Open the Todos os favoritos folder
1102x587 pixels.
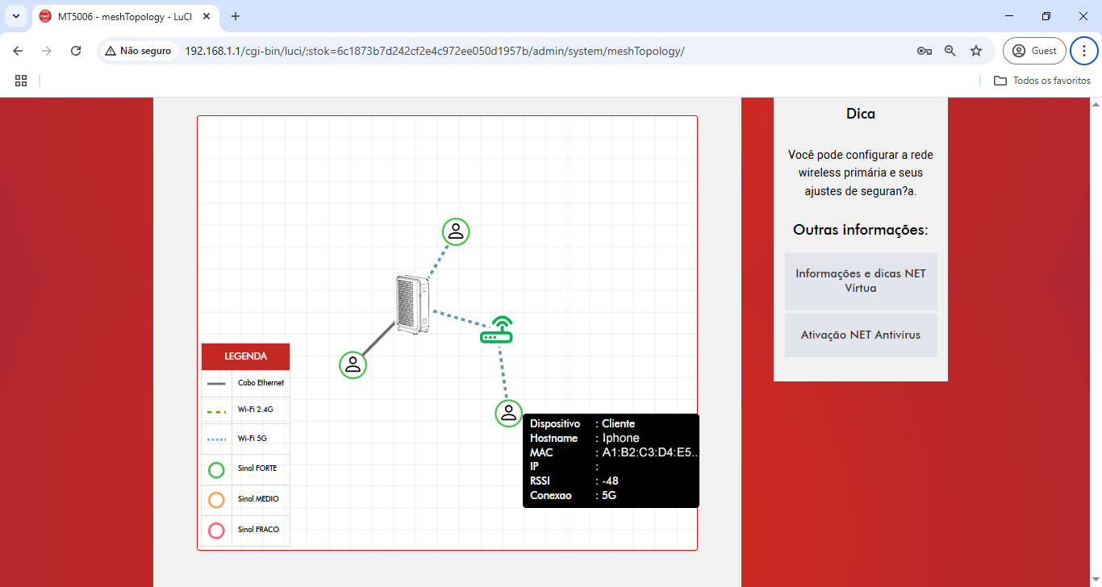tap(1042, 81)
